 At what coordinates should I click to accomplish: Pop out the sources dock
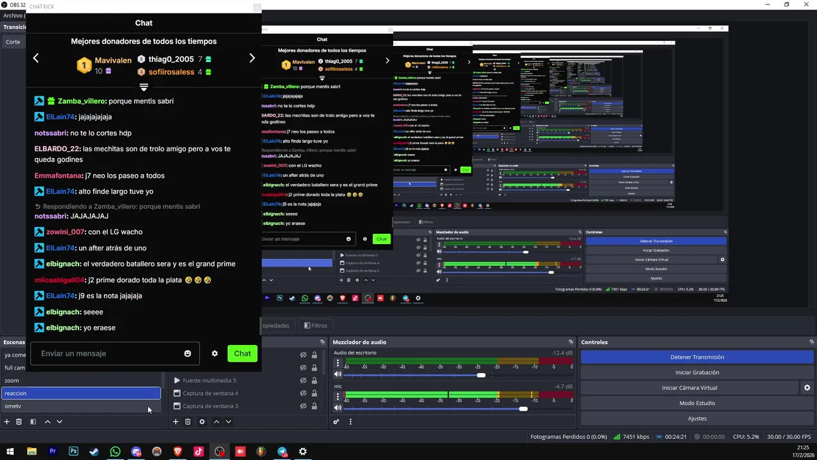coord(322,342)
